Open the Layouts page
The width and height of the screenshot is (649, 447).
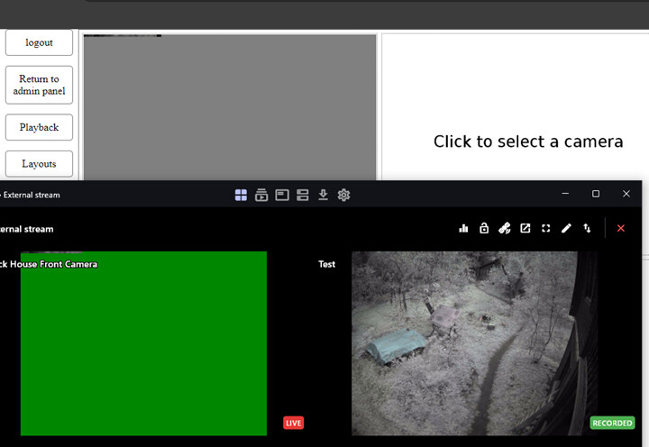(x=39, y=164)
